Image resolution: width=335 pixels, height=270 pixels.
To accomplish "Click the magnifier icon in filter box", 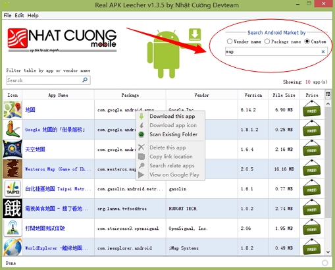I will coord(85,80).
